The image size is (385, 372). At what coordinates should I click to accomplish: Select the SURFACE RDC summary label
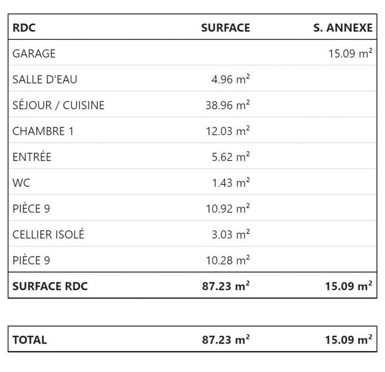tap(50, 286)
